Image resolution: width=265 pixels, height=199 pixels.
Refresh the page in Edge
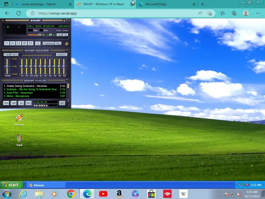19,13
